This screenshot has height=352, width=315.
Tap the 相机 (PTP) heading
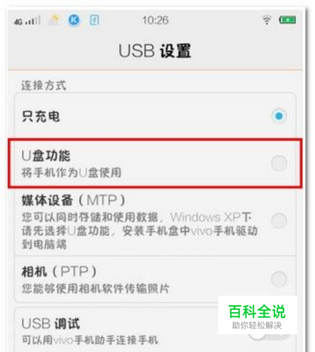click(59, 271)
